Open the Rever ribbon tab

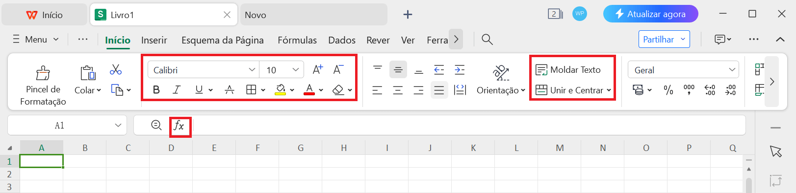(x=378, y=40)
